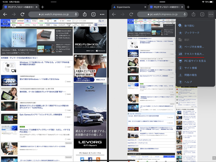Close the Experiments tab
The width and height of the screenshot is (216, 162).
(x=145, y=7)
